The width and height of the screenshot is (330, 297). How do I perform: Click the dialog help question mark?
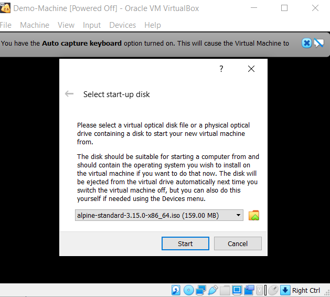click(221, 69)
